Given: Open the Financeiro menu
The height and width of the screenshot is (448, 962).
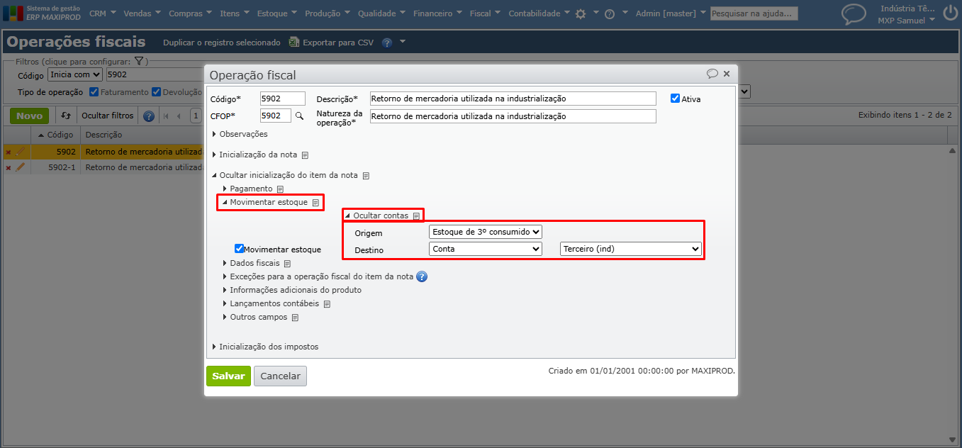Looking at the screenshot, I should pos(437,13).
